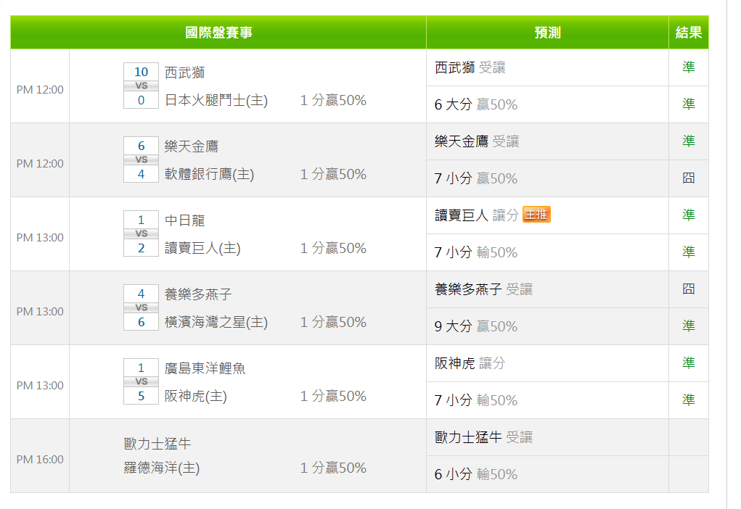This screenshot has width=741, height=509.
Task: Select team 歐力士猛牛 in match list
Action: pos(157,444)
